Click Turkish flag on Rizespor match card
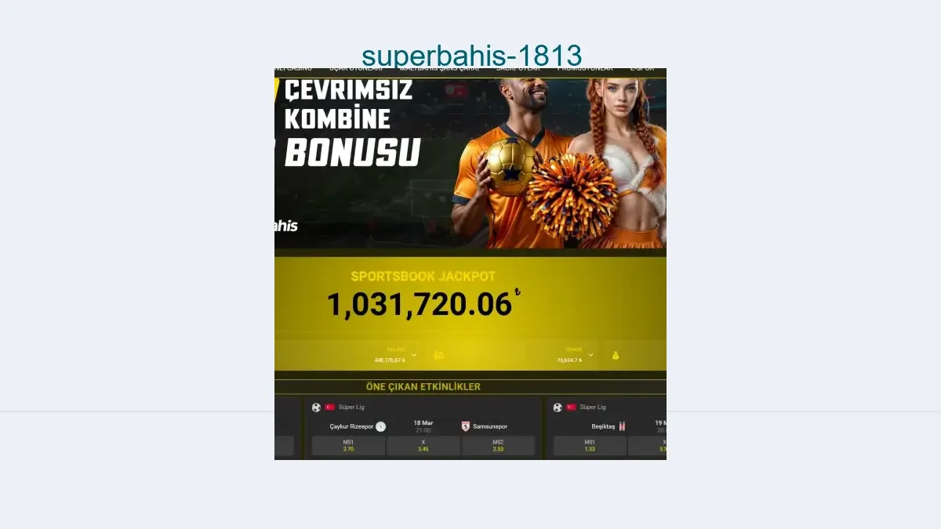This screenshot has width=941, height=529. 330,407
